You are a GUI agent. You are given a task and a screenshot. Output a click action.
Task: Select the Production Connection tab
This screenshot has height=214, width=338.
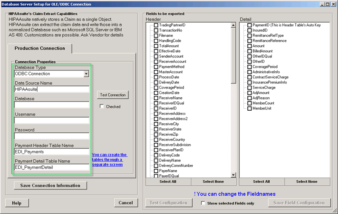point(40,48)
